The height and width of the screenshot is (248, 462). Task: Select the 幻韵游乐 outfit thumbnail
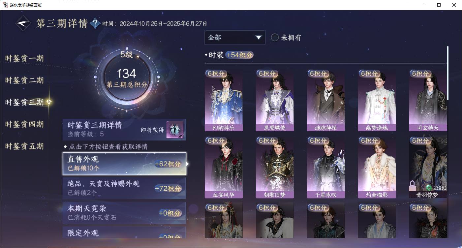click(224, 101)
